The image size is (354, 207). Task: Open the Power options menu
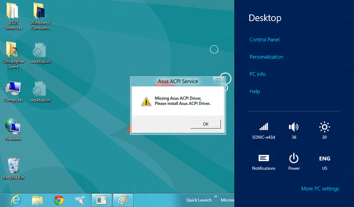pos(294,162)
